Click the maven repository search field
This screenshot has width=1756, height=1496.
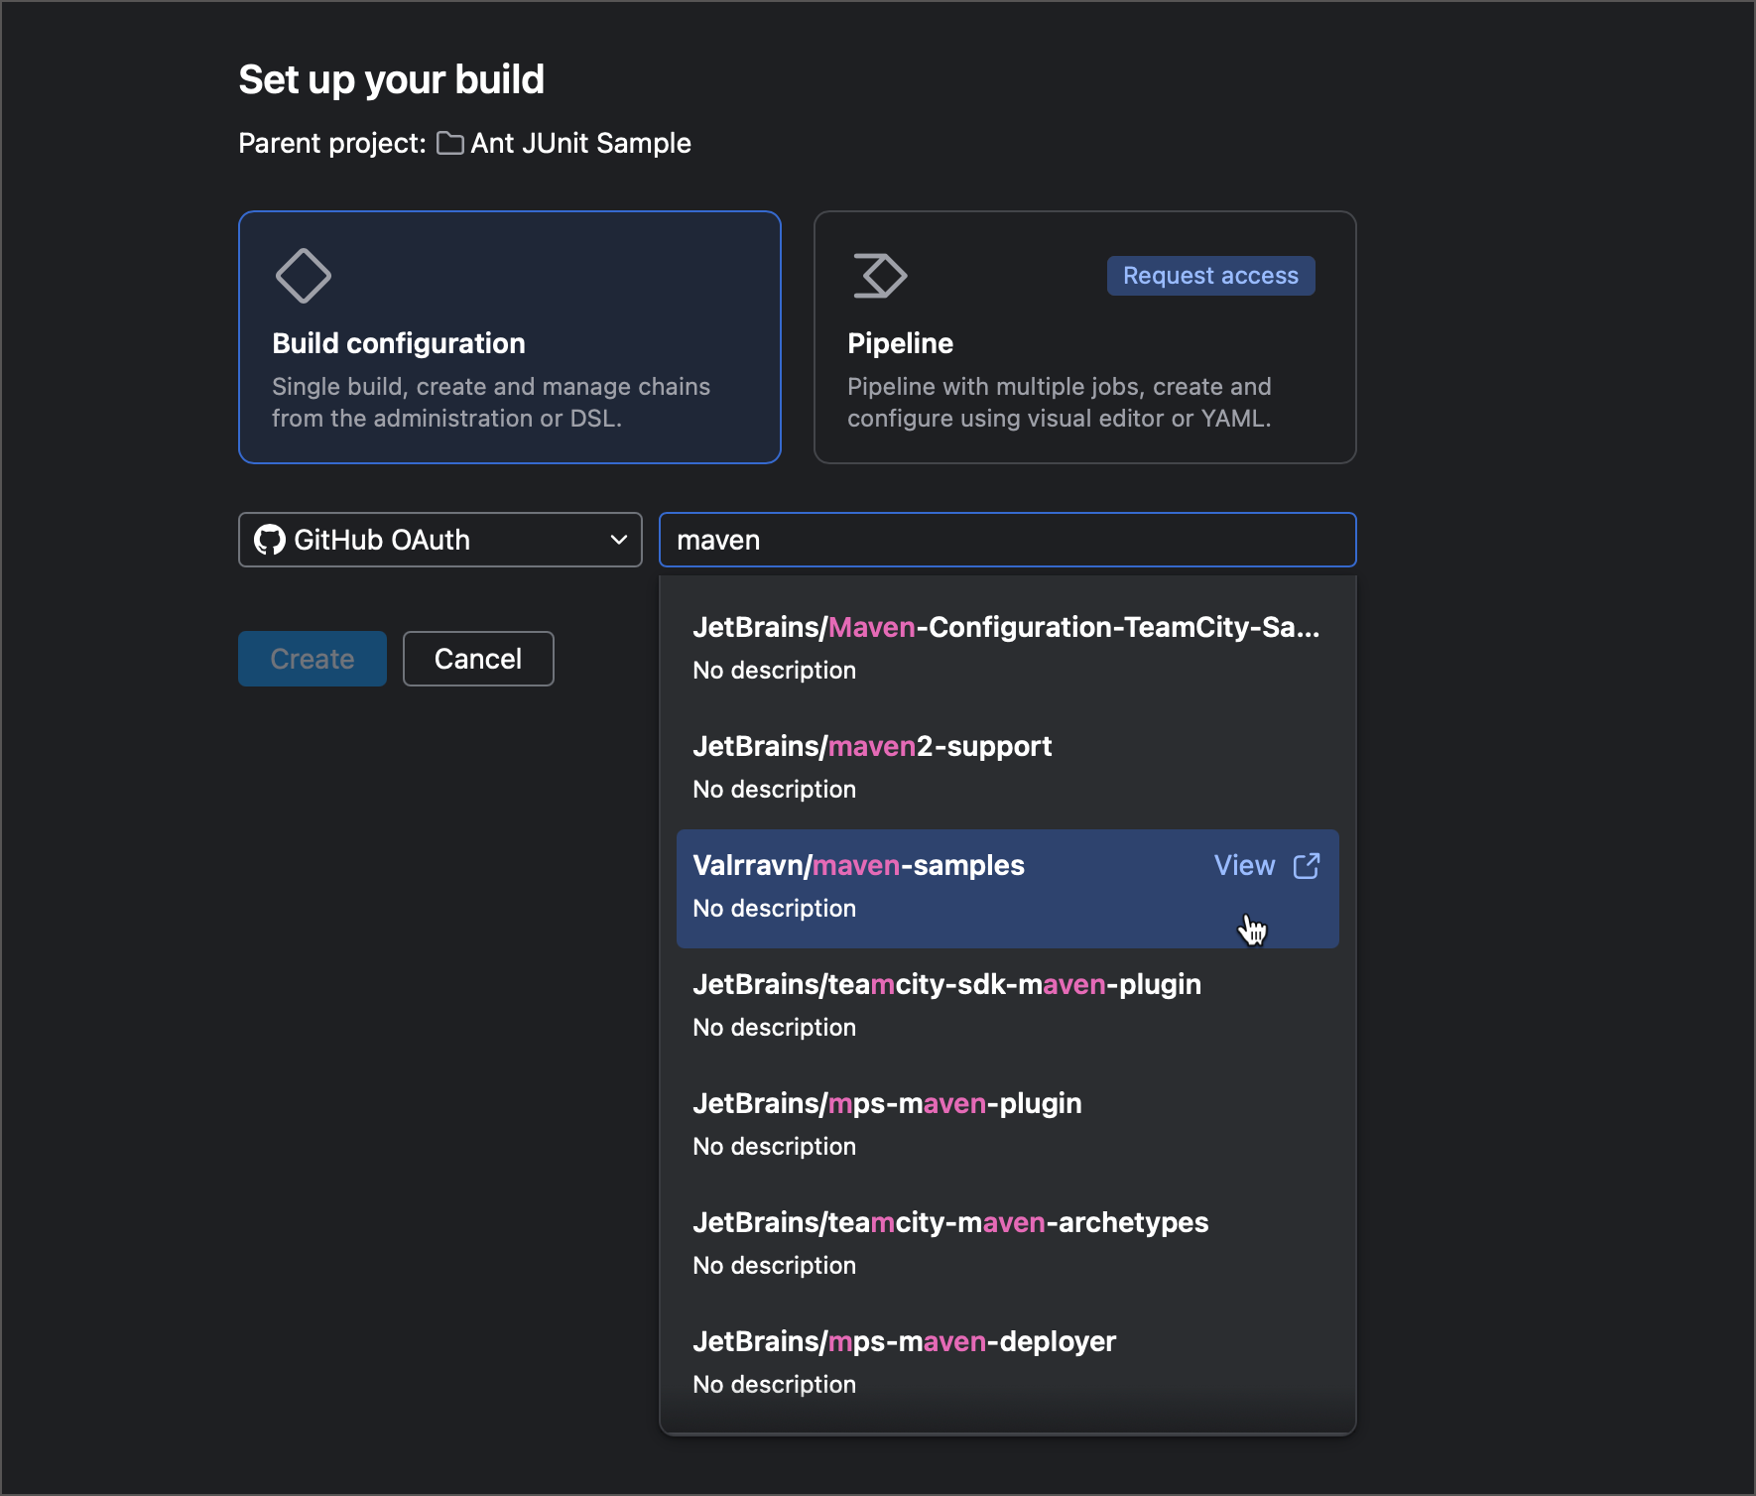click(x=1008, y=540)
